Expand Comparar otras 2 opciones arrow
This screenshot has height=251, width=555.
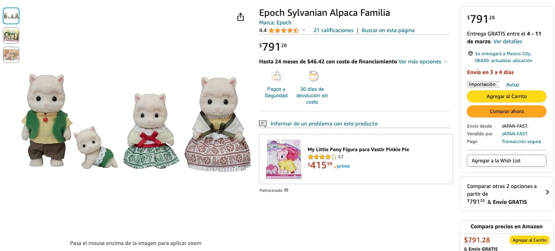(547, 192)
